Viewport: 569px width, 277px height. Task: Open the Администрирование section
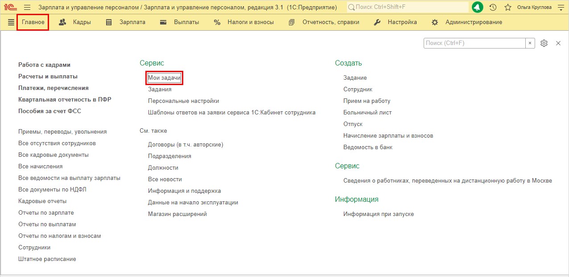[x=474, y=22]
